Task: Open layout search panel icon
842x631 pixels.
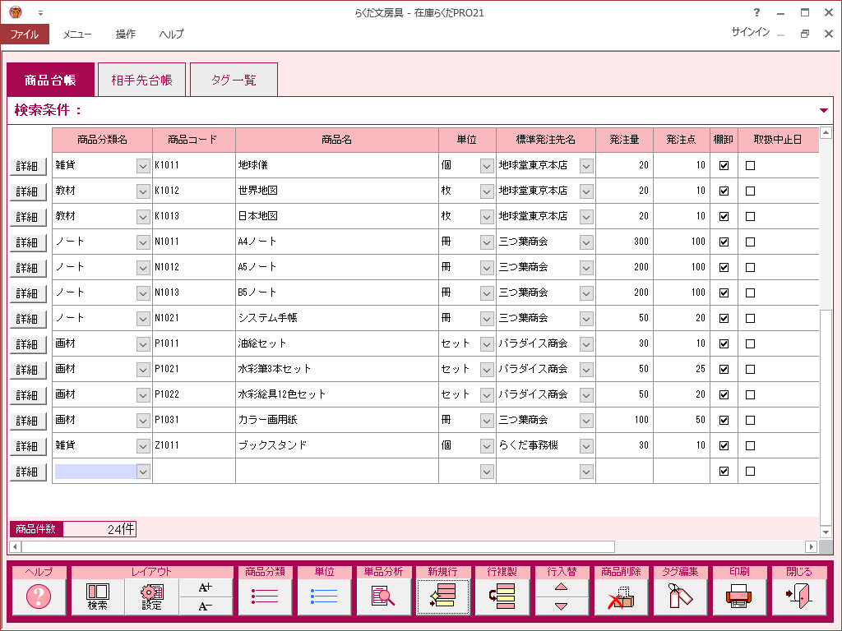Action: coord(98,596)
